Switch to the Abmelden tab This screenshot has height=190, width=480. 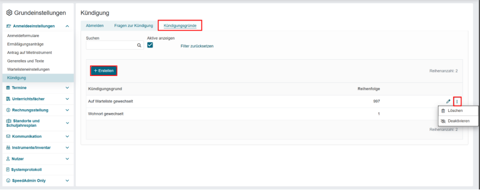click(x=95, y=26)
